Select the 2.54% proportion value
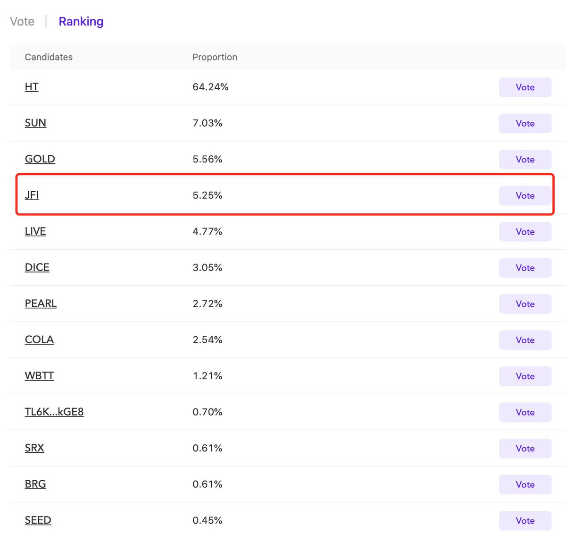This screenshot has width=566, height=535. pos(208,340)
